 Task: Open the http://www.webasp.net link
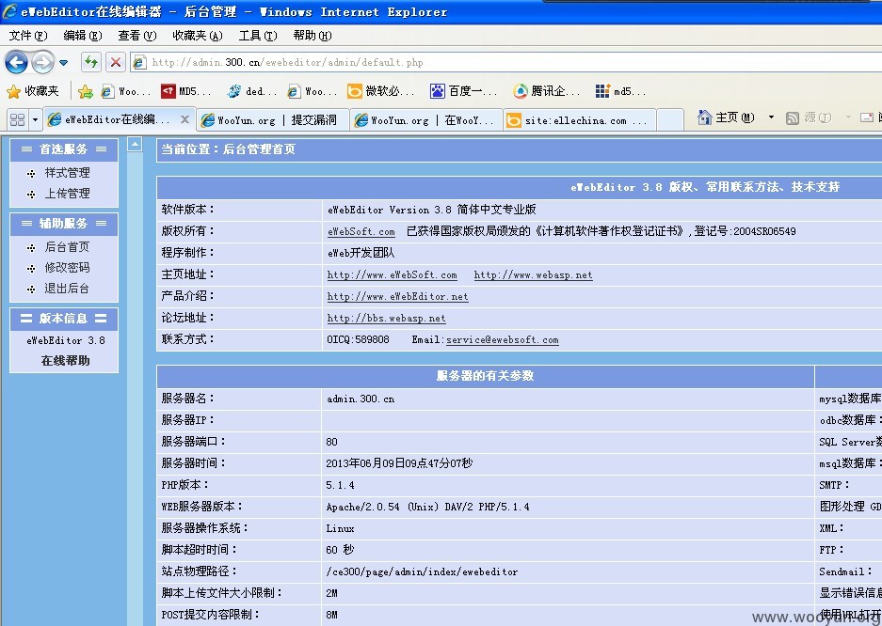[x=534, y=275]
